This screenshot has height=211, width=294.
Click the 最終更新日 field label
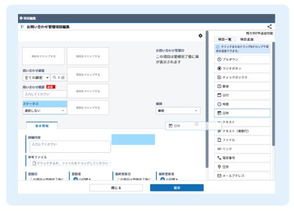[x=123, y=174]
